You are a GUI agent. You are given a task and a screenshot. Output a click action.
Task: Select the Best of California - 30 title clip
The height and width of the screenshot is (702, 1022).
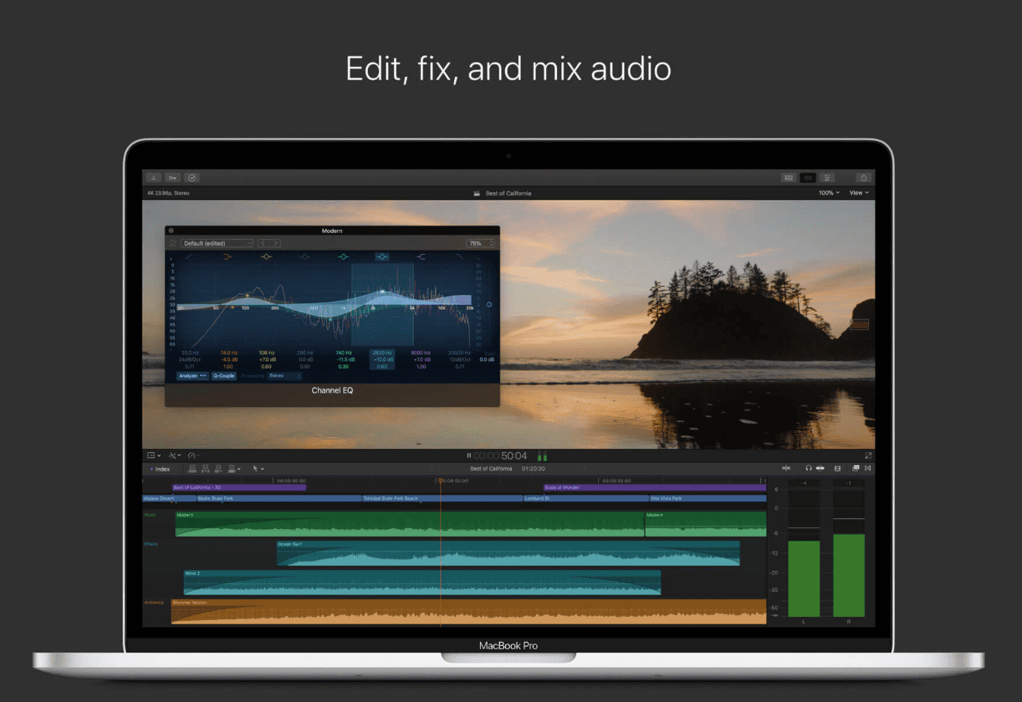[239, 487]
